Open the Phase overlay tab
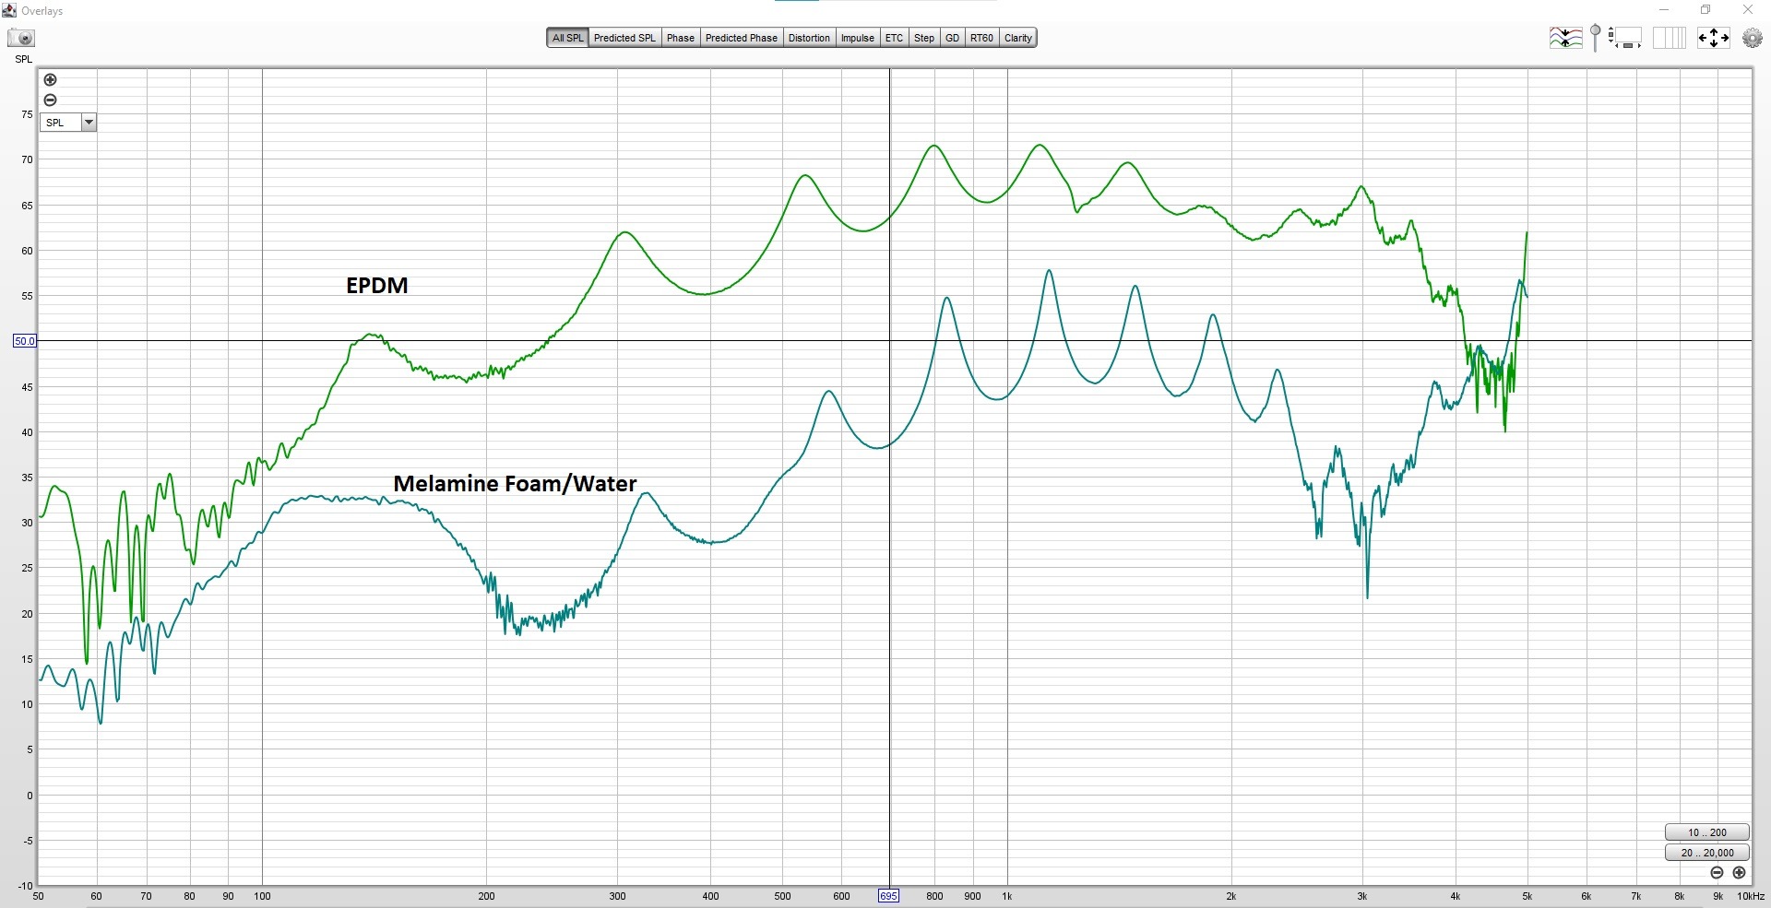This screenshot has height=908, width=1771. click(x=681, y=38)
